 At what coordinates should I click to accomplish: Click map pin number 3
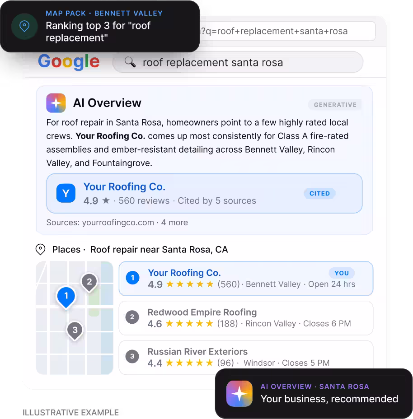[x=75, y=331]
